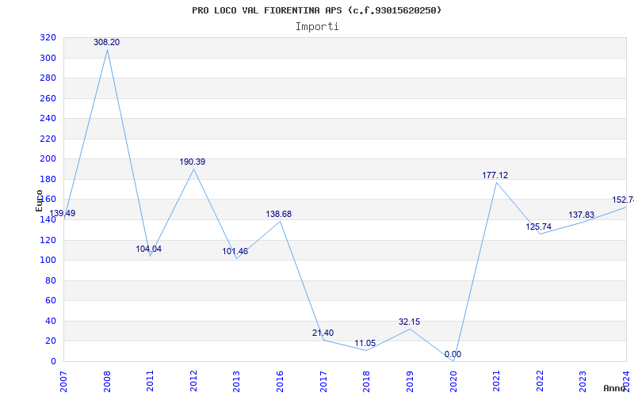Screen dimensions: 634x396
Task: Click the 80 y-axis tick
Action: 51,280
